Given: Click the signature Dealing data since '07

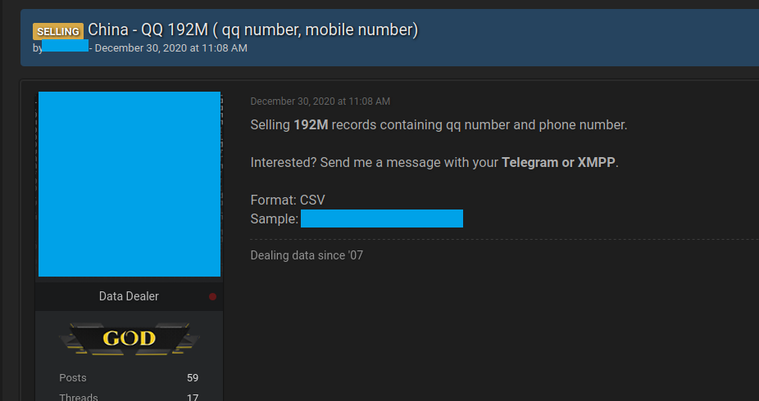Looking at the screenshot, I should click(x=307, y=255).
